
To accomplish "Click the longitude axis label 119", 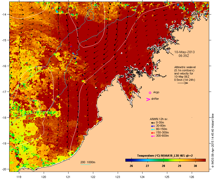I will tap(19, 177).
